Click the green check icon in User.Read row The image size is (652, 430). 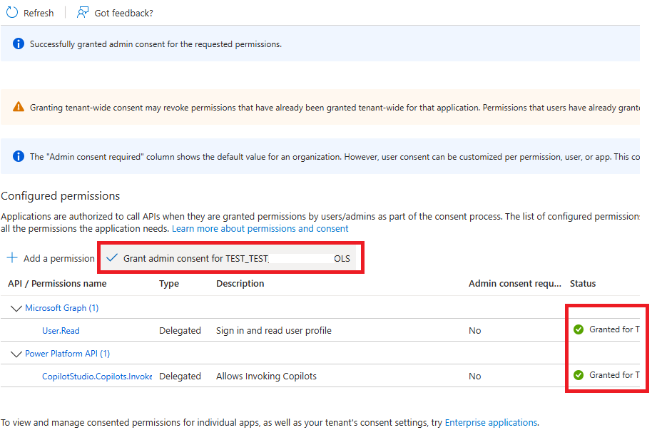tap(579, 329)
